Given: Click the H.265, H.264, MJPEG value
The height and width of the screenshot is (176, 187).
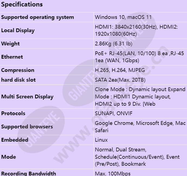Looking at the screenshot, I should pos(120,70).
